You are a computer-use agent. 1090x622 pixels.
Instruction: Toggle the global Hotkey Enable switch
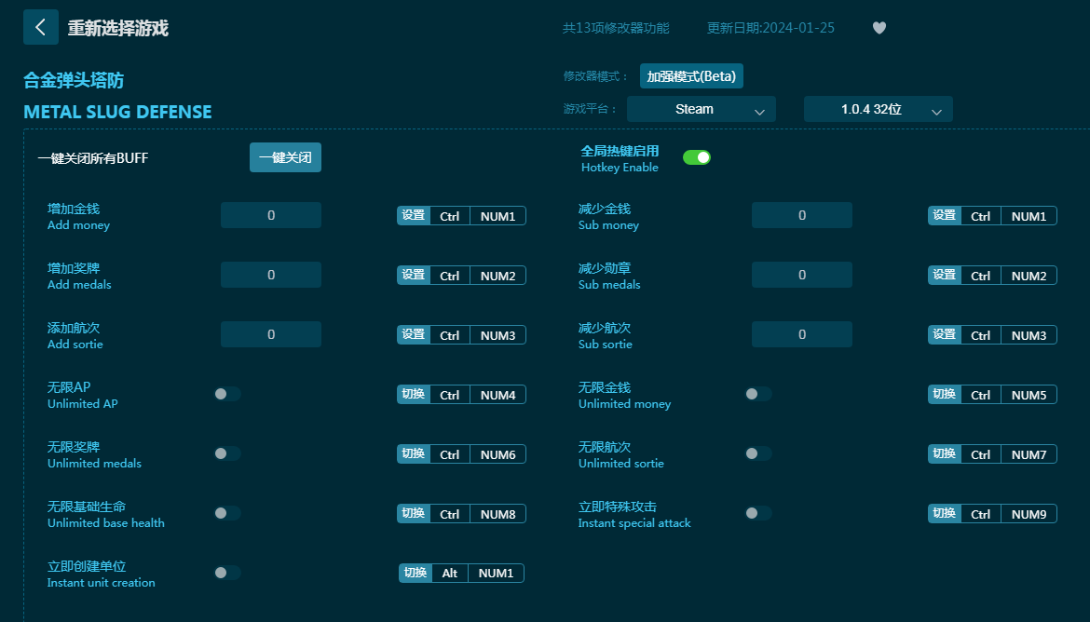tap(697, 157)
